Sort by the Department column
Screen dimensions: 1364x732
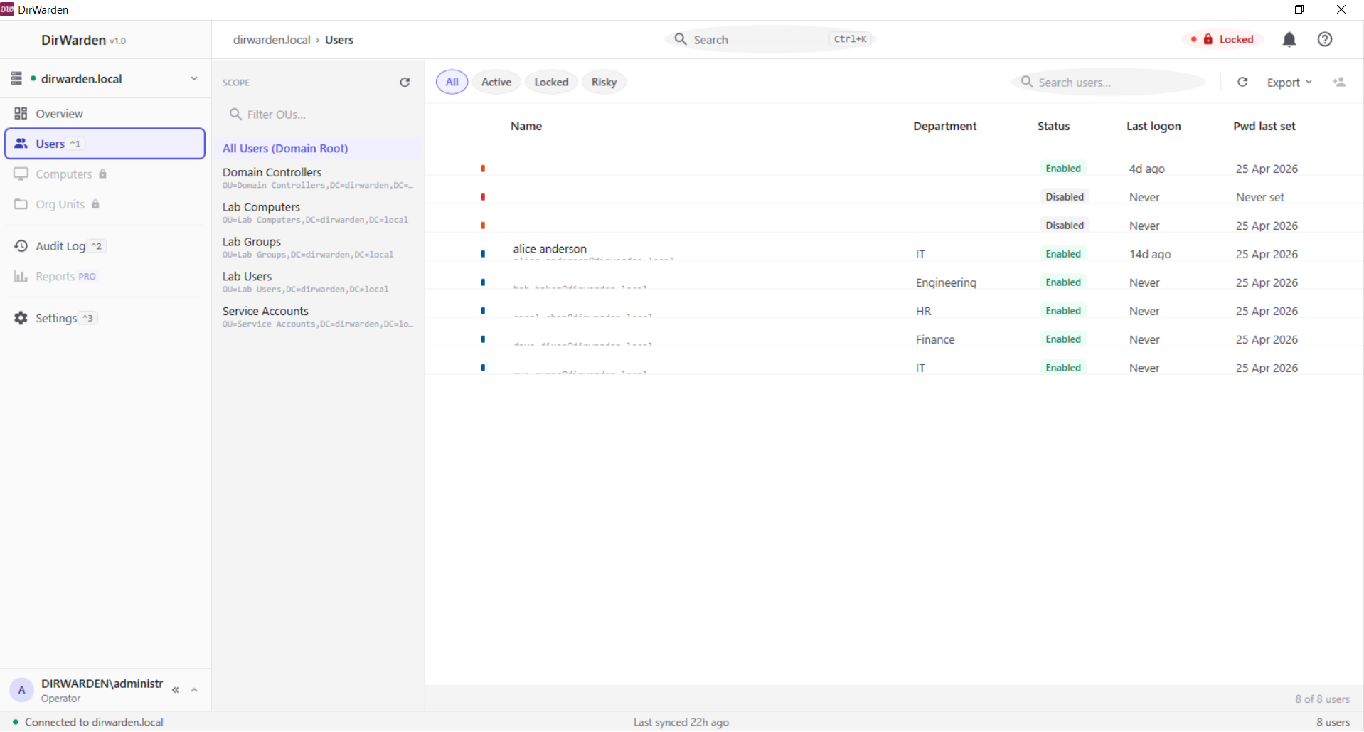pos(944,126)
